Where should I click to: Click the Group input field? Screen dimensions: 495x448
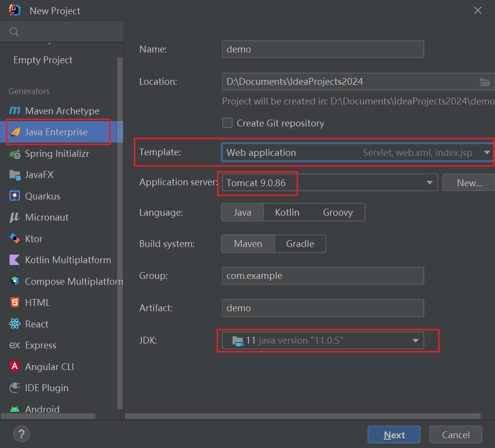point(323,275)
